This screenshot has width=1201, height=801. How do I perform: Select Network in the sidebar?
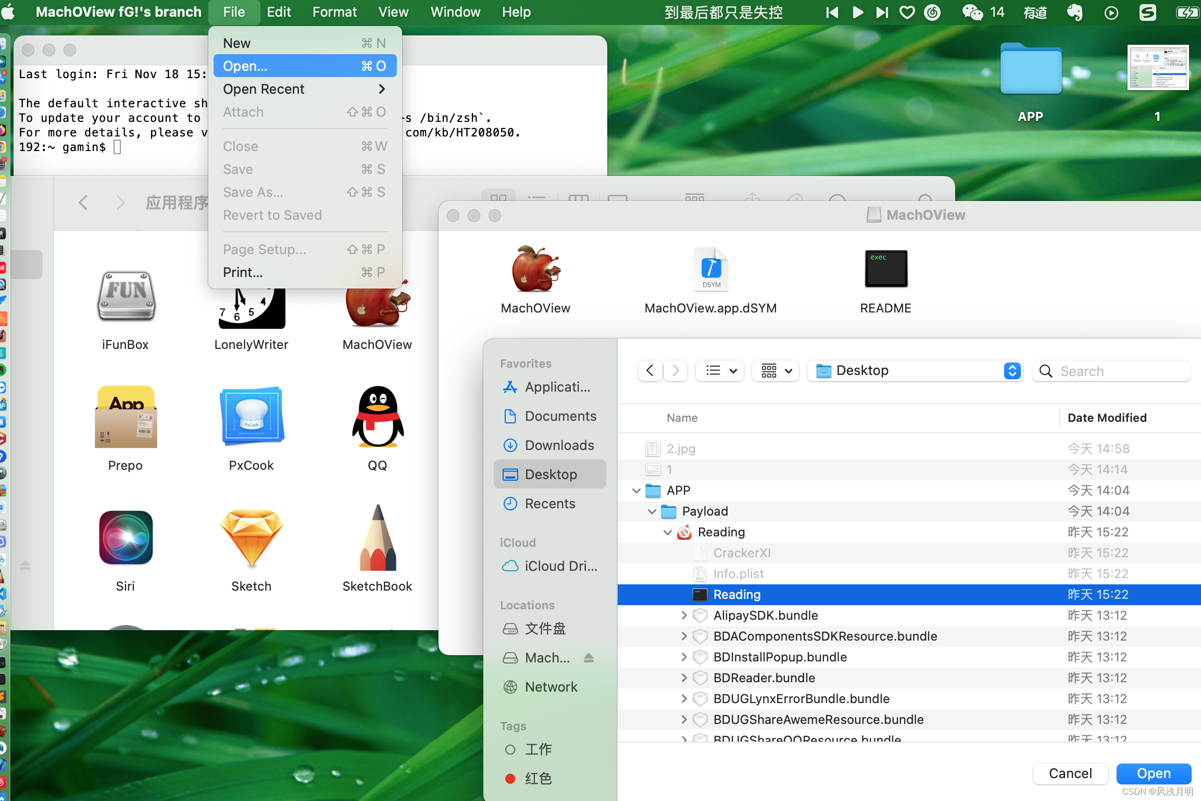coord(549,687)
